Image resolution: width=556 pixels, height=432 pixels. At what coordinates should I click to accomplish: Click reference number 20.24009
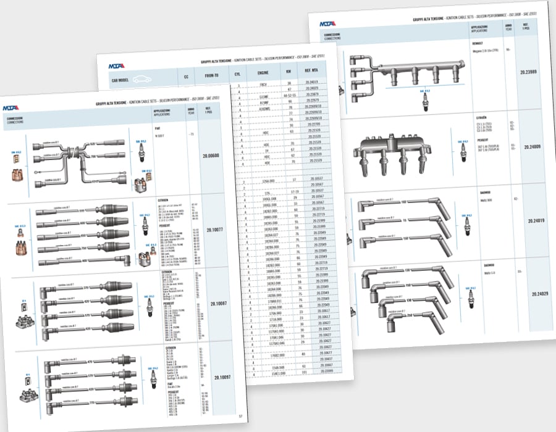click(x=533, y=147)
